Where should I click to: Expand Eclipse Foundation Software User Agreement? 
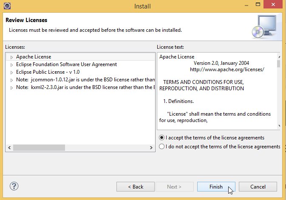pos(11,65)
